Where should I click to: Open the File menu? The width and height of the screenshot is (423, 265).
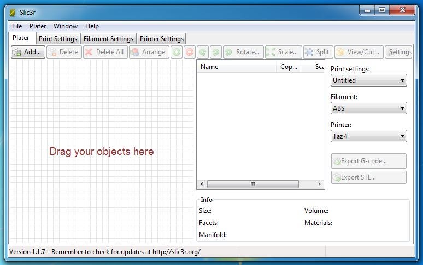17,26
